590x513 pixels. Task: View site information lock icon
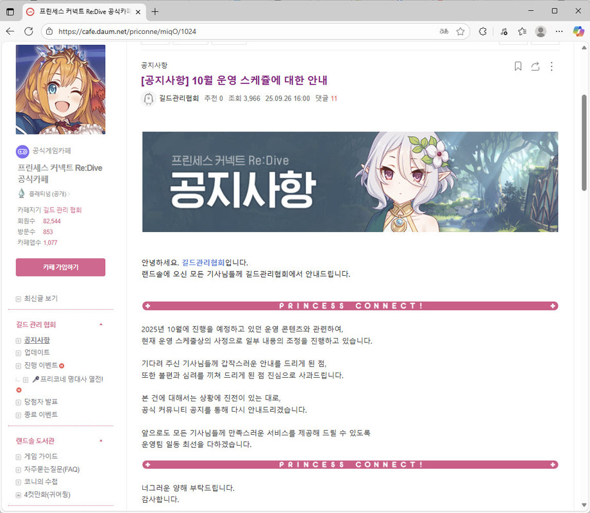click(x=49, y=31)
